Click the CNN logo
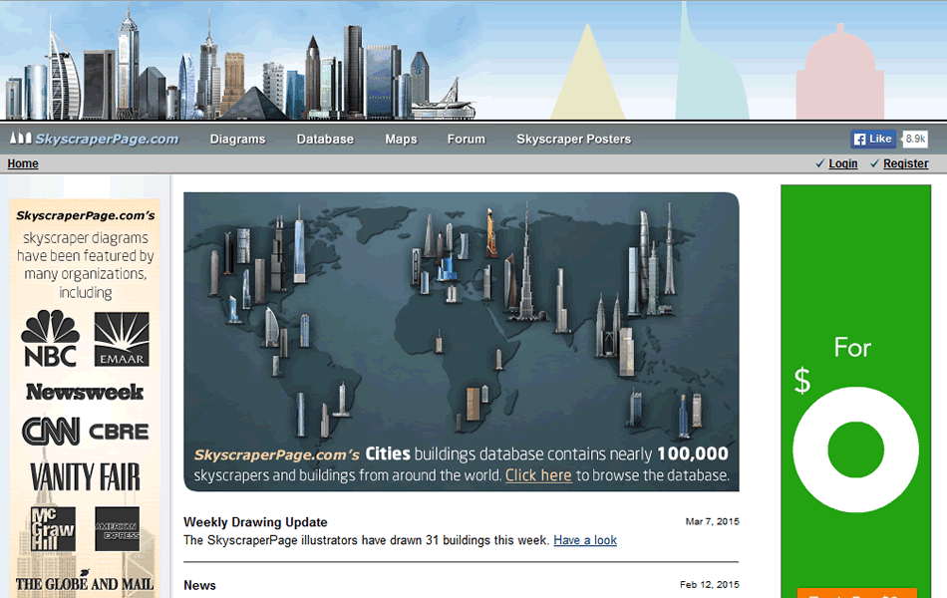Image resolution: width=947 pixels, height=598 pixels. pyautogui.click(x=51, y=432)
